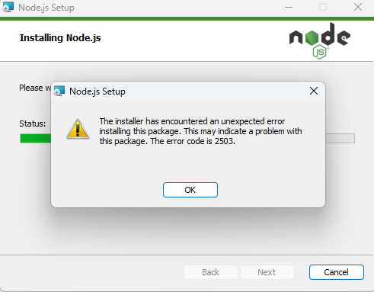Click the Installing Node.js heading

click(x=60, y=38)
